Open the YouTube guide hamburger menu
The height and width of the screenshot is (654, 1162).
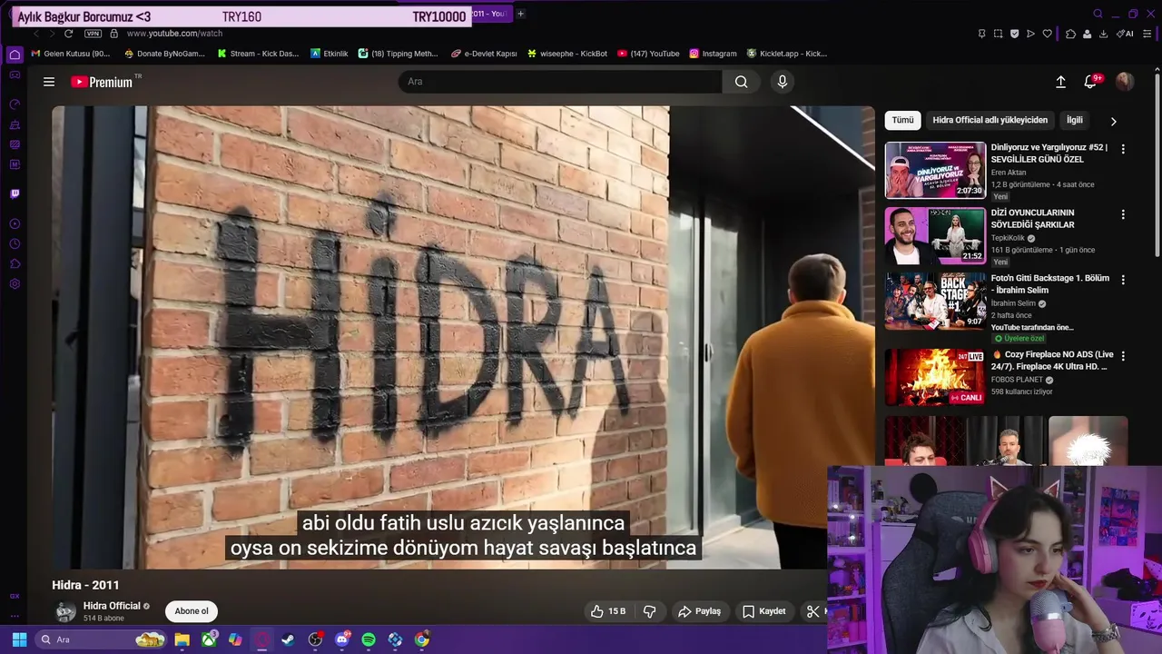pyautogui.click(x=49, y=82)
